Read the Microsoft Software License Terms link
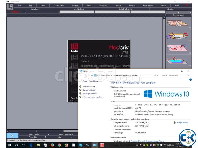198x148 pixels. [x=147, y=141]
